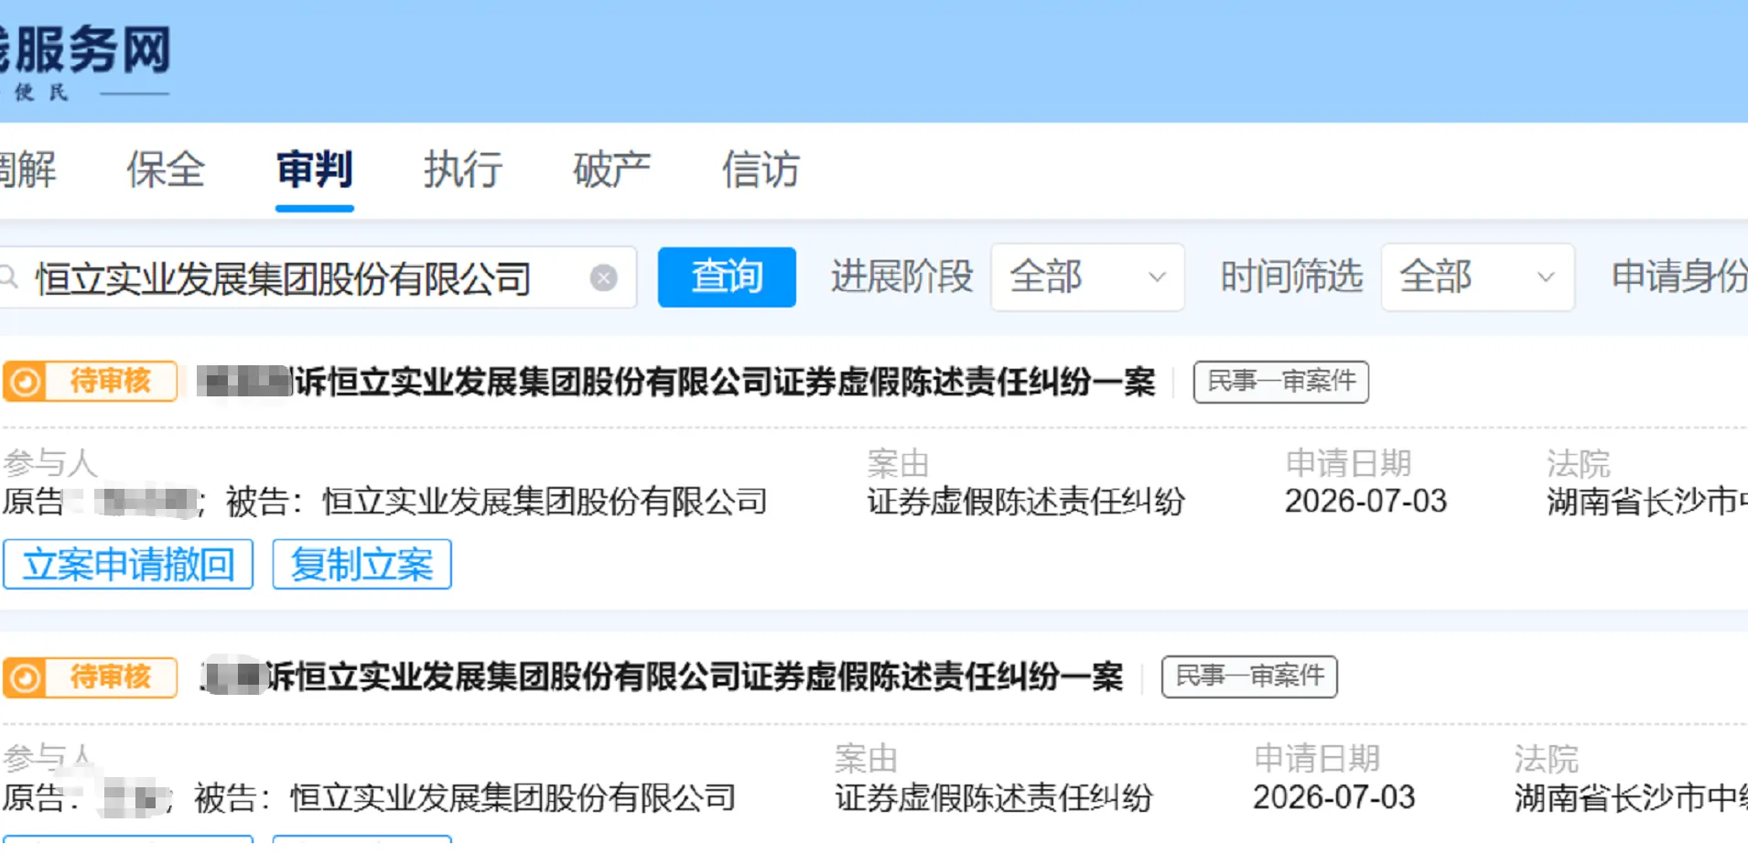Click the 服务网 site logo
This screenshot has height=855, width=1748.
pos(85,60)
